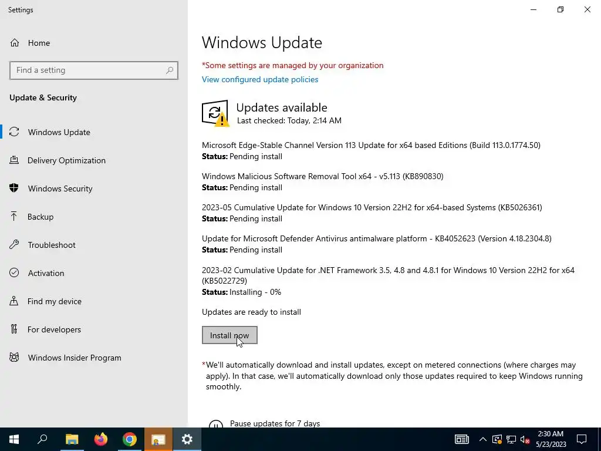This screenshot has width=601, height=451.
Task: Open File Explorer from the taskbar
Action: (x=72, y=439)
